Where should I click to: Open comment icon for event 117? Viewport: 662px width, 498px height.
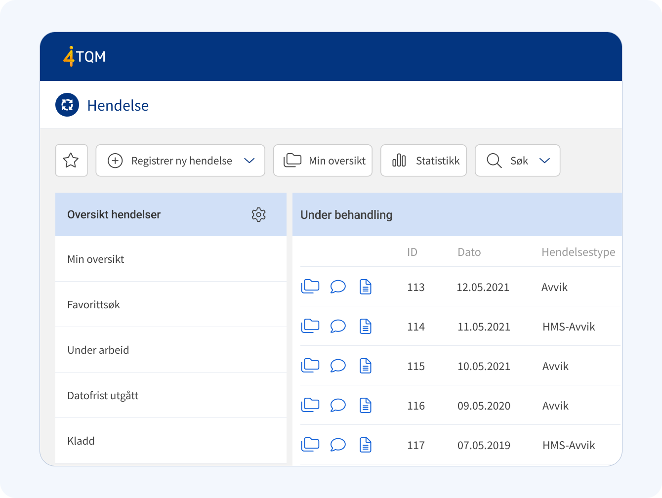pos(338,445)
